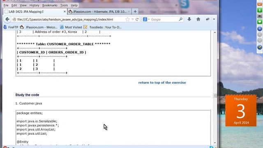Click the green microphone icon in side panel
Viewport: 263px width, 148px height.
pyautogui.click(x=260, y=10)
